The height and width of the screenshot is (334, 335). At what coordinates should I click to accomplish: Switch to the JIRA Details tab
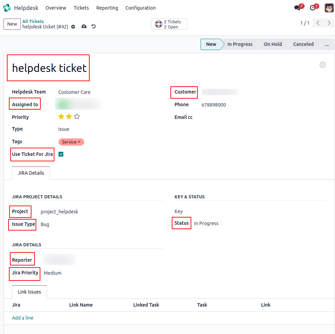point(31,173)
